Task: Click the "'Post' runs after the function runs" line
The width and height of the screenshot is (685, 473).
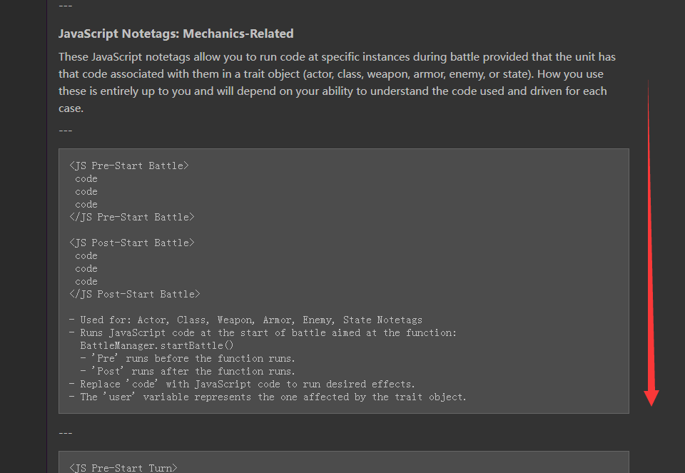Action: (188, 371)
